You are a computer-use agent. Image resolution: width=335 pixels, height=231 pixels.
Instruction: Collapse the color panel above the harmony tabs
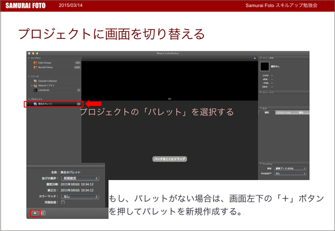click(x=261, y=92)
